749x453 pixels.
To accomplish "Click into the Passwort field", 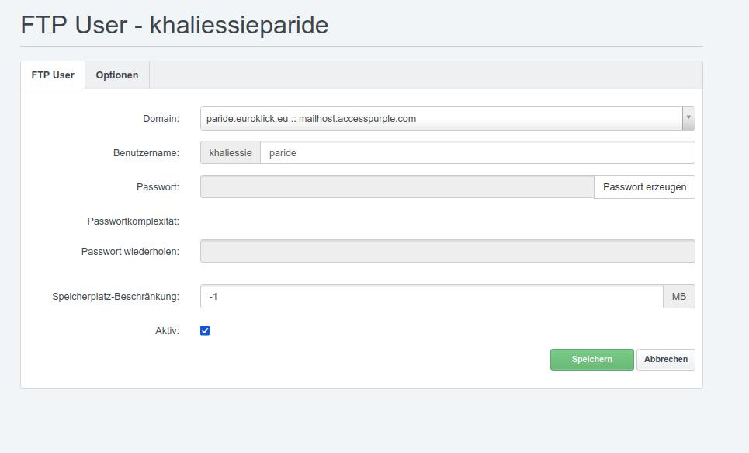I will point(397,186).
